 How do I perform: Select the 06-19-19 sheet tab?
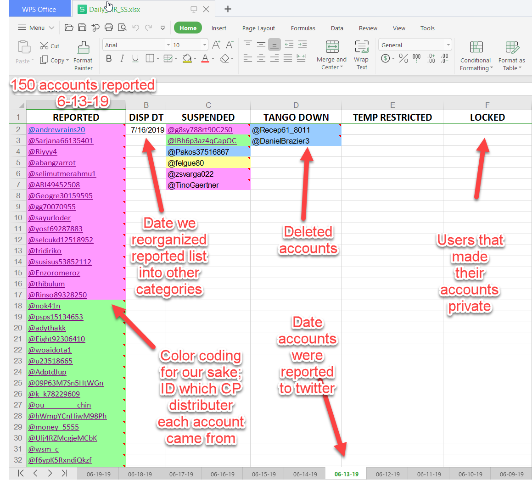[98, 474]
